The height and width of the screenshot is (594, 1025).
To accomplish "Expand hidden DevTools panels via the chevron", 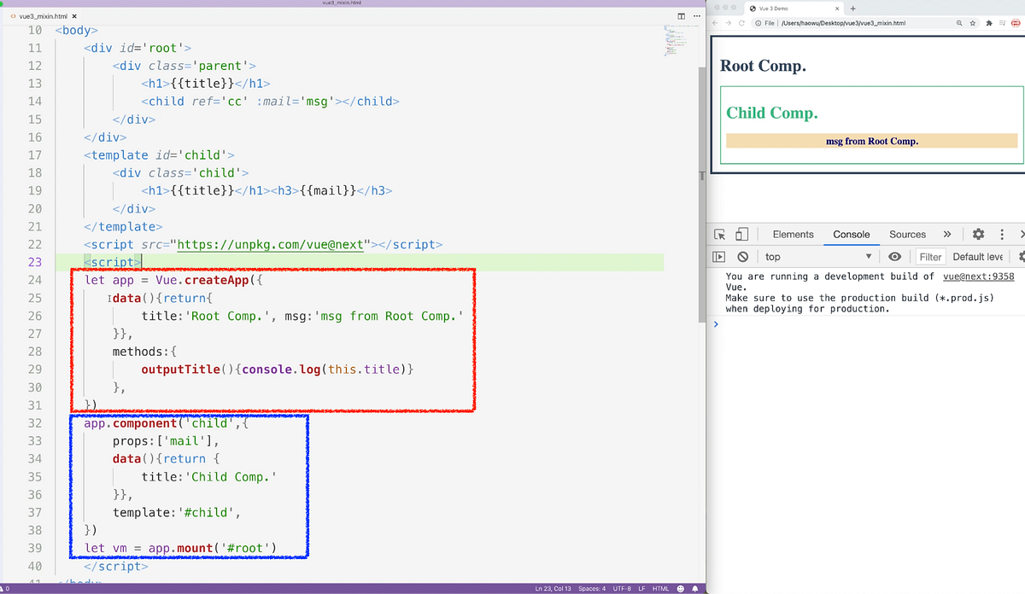I will [x=948, y=234].
